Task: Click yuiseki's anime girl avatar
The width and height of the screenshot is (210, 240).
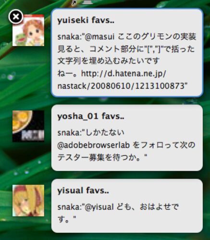Action: pyautogui.click(x=28, y=30)
